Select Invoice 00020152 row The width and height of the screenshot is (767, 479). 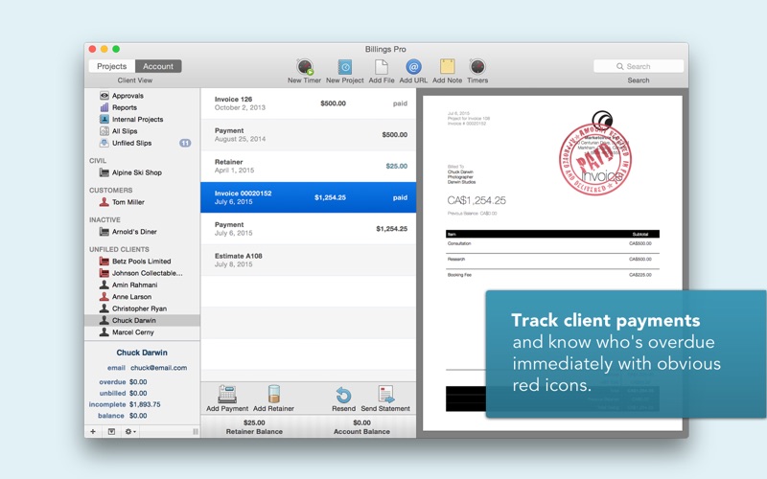point(308,197)
